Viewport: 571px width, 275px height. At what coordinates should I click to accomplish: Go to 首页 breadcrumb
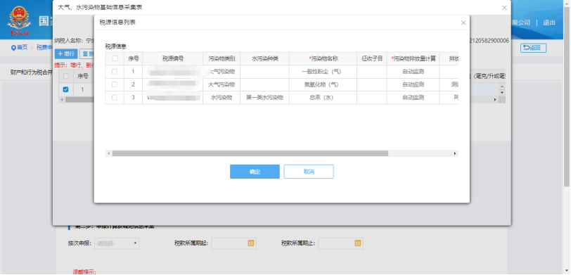pyautogui.click(x=23, y=47)
